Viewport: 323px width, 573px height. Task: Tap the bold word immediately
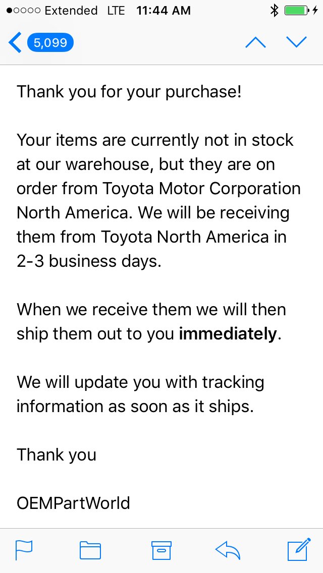coord(228,334)
